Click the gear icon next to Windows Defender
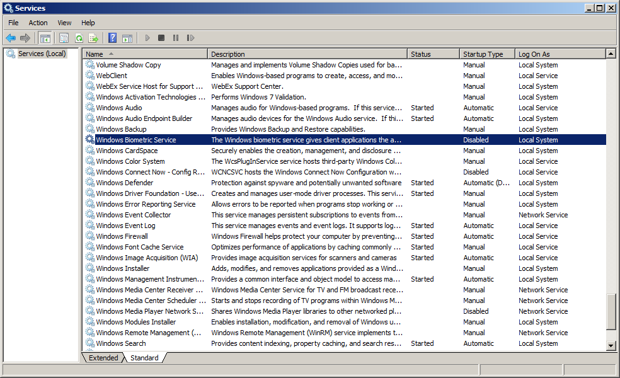Image resolution: width=620 pixels, height=378 pixels. coord(90,183)
